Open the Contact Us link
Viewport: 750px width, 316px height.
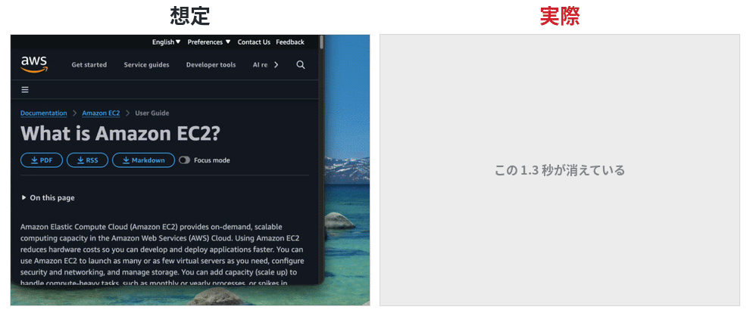point(254,42)
